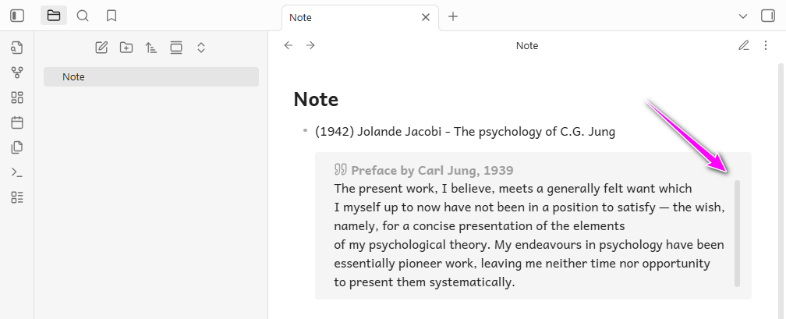Switch note to editing mode

point(744,45)
